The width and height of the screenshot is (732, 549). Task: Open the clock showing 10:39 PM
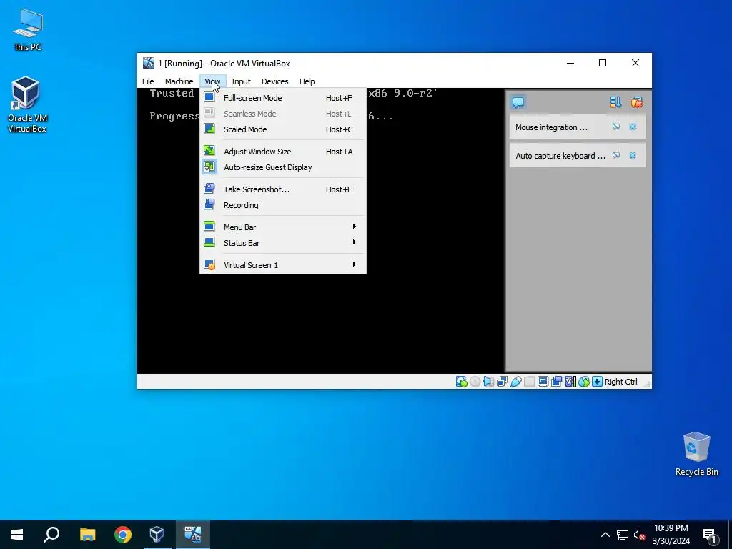coord(671,535)
